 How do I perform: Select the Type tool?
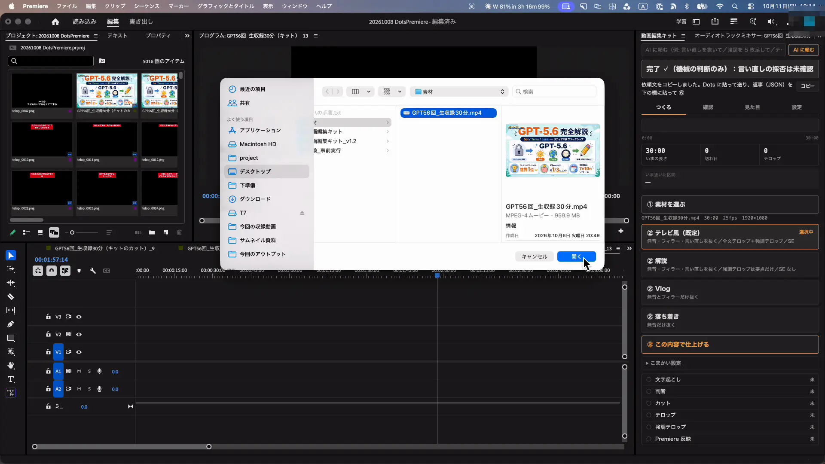click(x=11, y=379)
